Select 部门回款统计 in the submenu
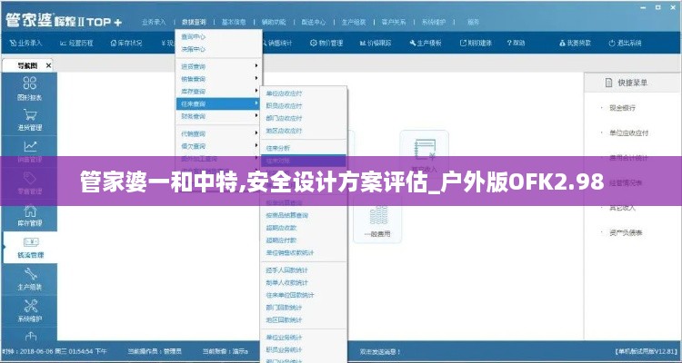The height and width of the screenshot is (363, 682). point(304,308)
